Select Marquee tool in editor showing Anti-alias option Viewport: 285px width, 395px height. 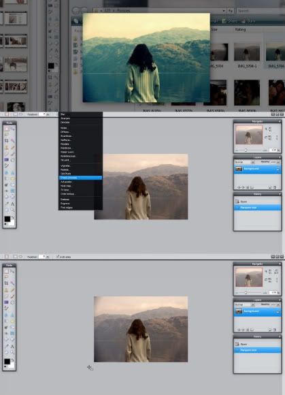[x=7, y=271]
